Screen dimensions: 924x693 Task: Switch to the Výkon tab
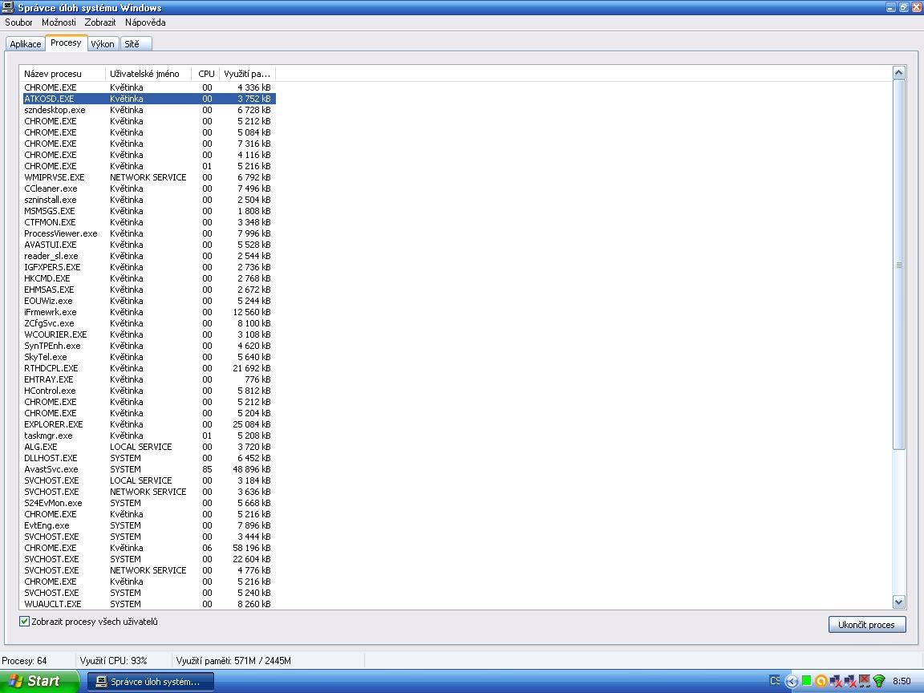(103, 44)
